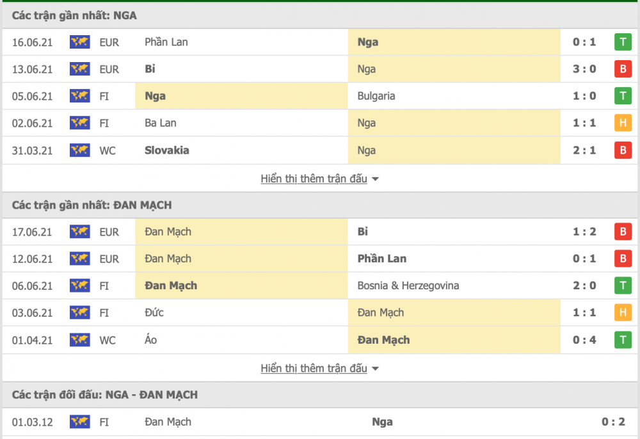Click the orange H badge for Ba Lan vs Nga
The height and width of the screenshot is (439, 640).
(623, 123)
